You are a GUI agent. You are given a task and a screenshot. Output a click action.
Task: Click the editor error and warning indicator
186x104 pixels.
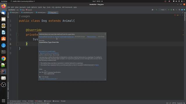pos(177,15)
